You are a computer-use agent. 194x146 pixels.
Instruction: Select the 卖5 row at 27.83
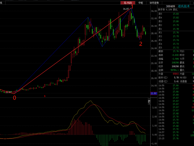click(x=176, y=14)
